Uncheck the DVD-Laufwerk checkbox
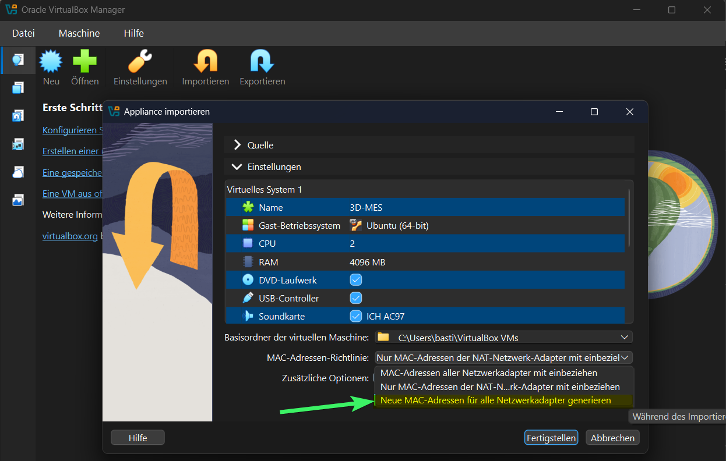This screenshot has width=726, height=461. pyautogui.click(x=356, y=280)
